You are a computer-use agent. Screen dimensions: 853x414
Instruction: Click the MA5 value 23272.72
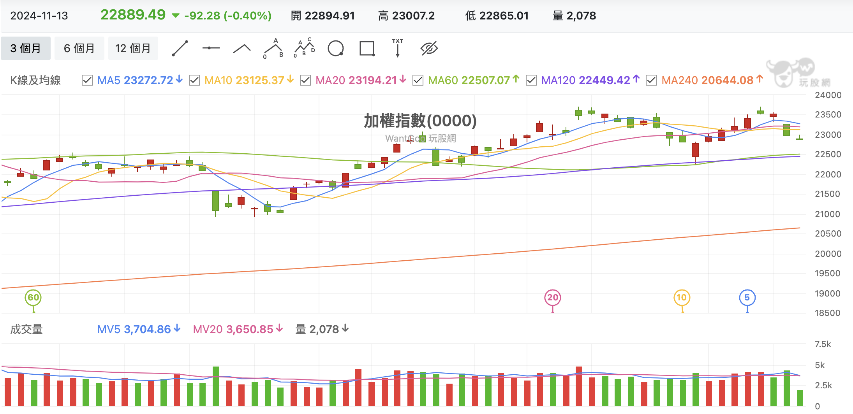point(148,80)
